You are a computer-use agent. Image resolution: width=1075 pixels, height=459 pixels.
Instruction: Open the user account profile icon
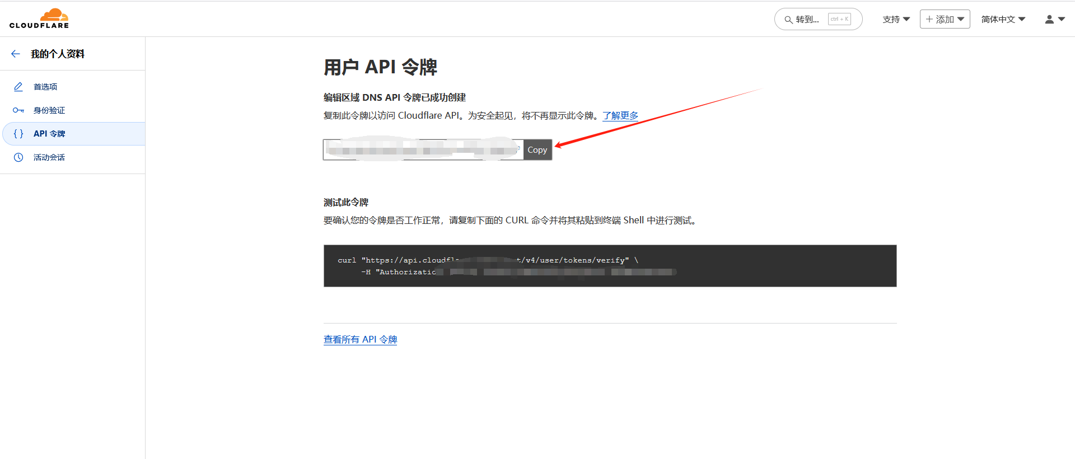1049,20
